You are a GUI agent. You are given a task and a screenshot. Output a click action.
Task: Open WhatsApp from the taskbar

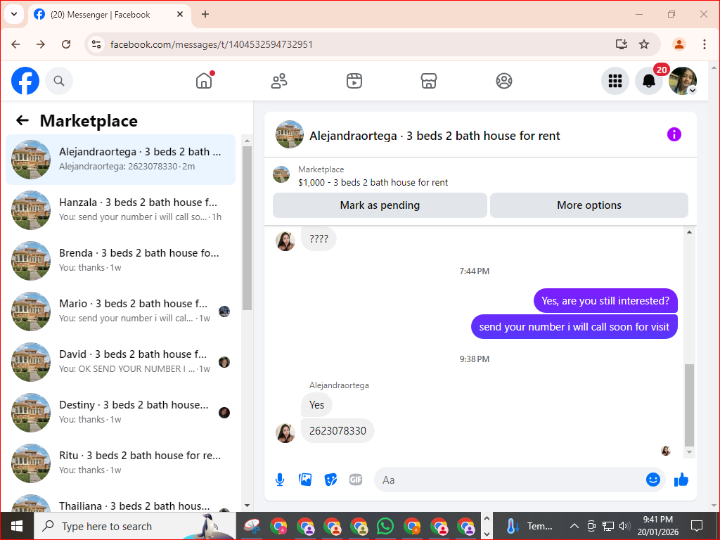(x=385, y=526)
